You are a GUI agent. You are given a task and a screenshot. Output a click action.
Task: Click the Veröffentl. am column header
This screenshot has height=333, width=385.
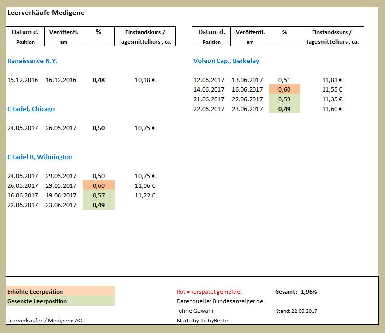tap(63, 37)
